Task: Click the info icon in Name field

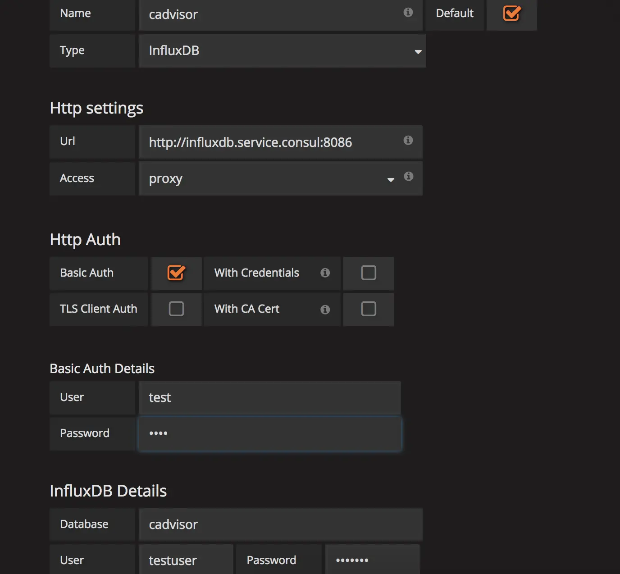Action: click(x=408, y=13)
